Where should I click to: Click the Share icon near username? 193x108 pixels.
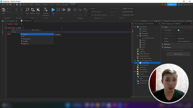click(x=182, y=4)
